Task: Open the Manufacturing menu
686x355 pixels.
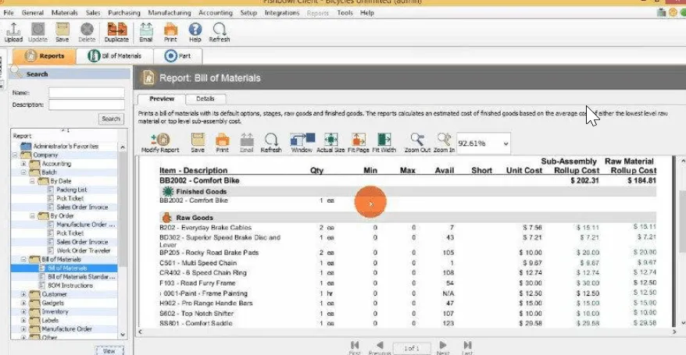Action: tap(170, 12)
